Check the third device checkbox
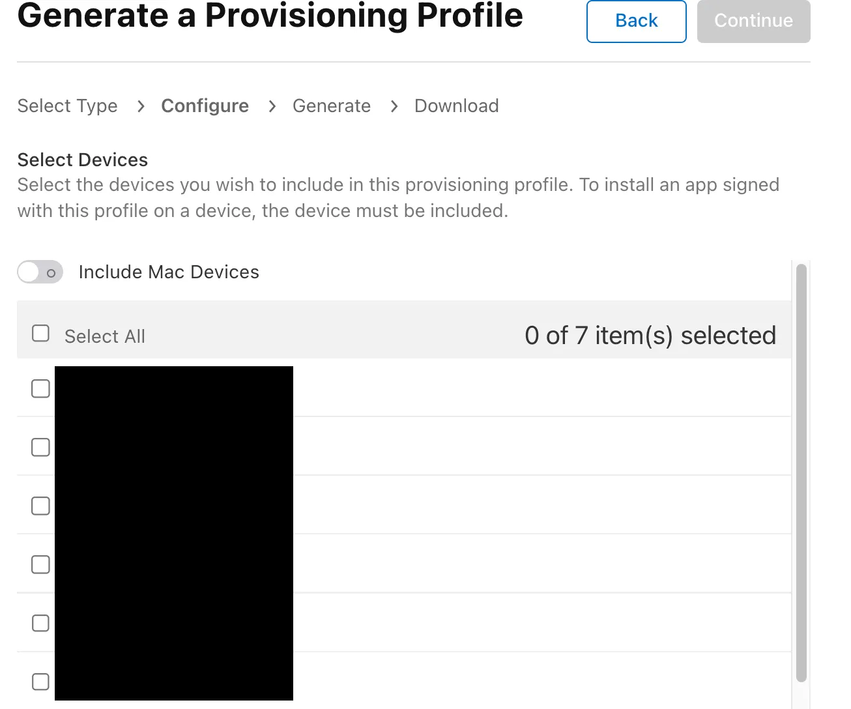The height and width of the screenshot is (709, 851). coord(40,506)
